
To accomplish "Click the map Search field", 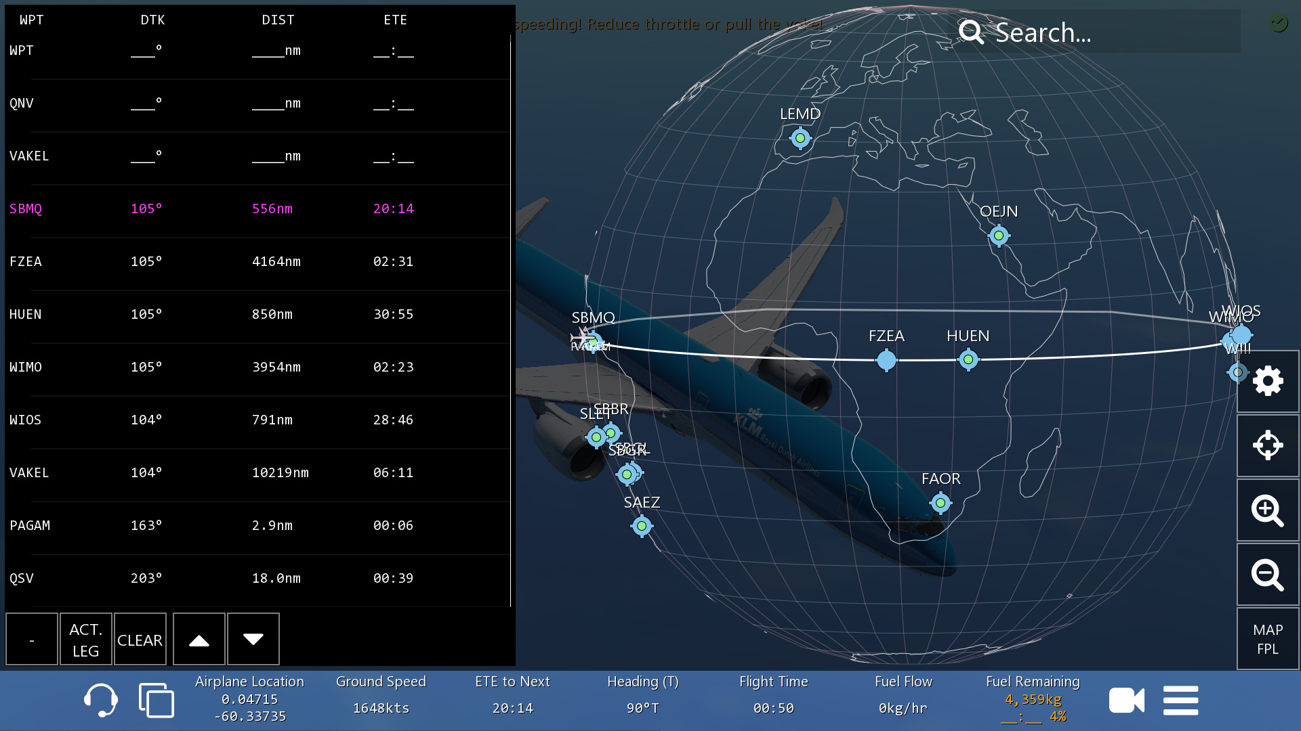I will tap(1098, 32).
